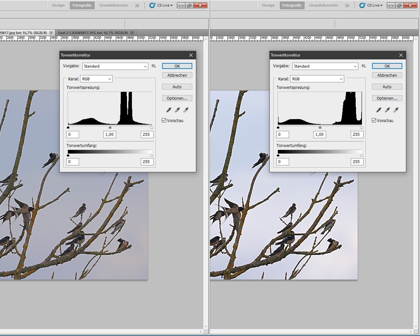420x336 pixels.
Task: Select white point eyedropper in left dialog
Action: [186, 110]
